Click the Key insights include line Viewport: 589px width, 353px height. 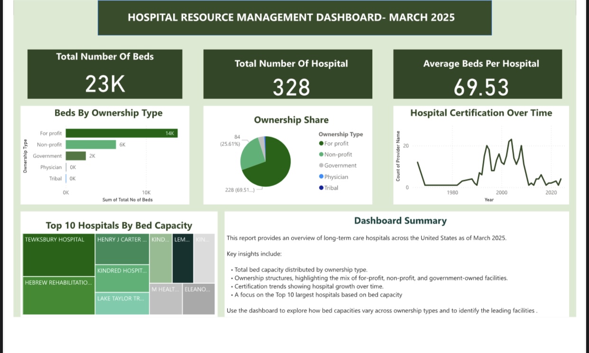coord(254,253)
